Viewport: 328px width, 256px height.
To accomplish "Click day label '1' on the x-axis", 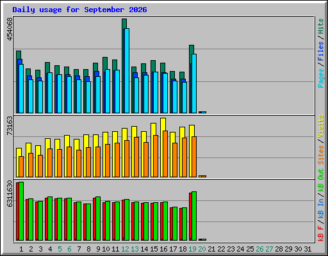I will (21, 249).
